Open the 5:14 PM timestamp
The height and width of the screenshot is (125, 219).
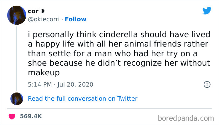(x=40, y=84)
